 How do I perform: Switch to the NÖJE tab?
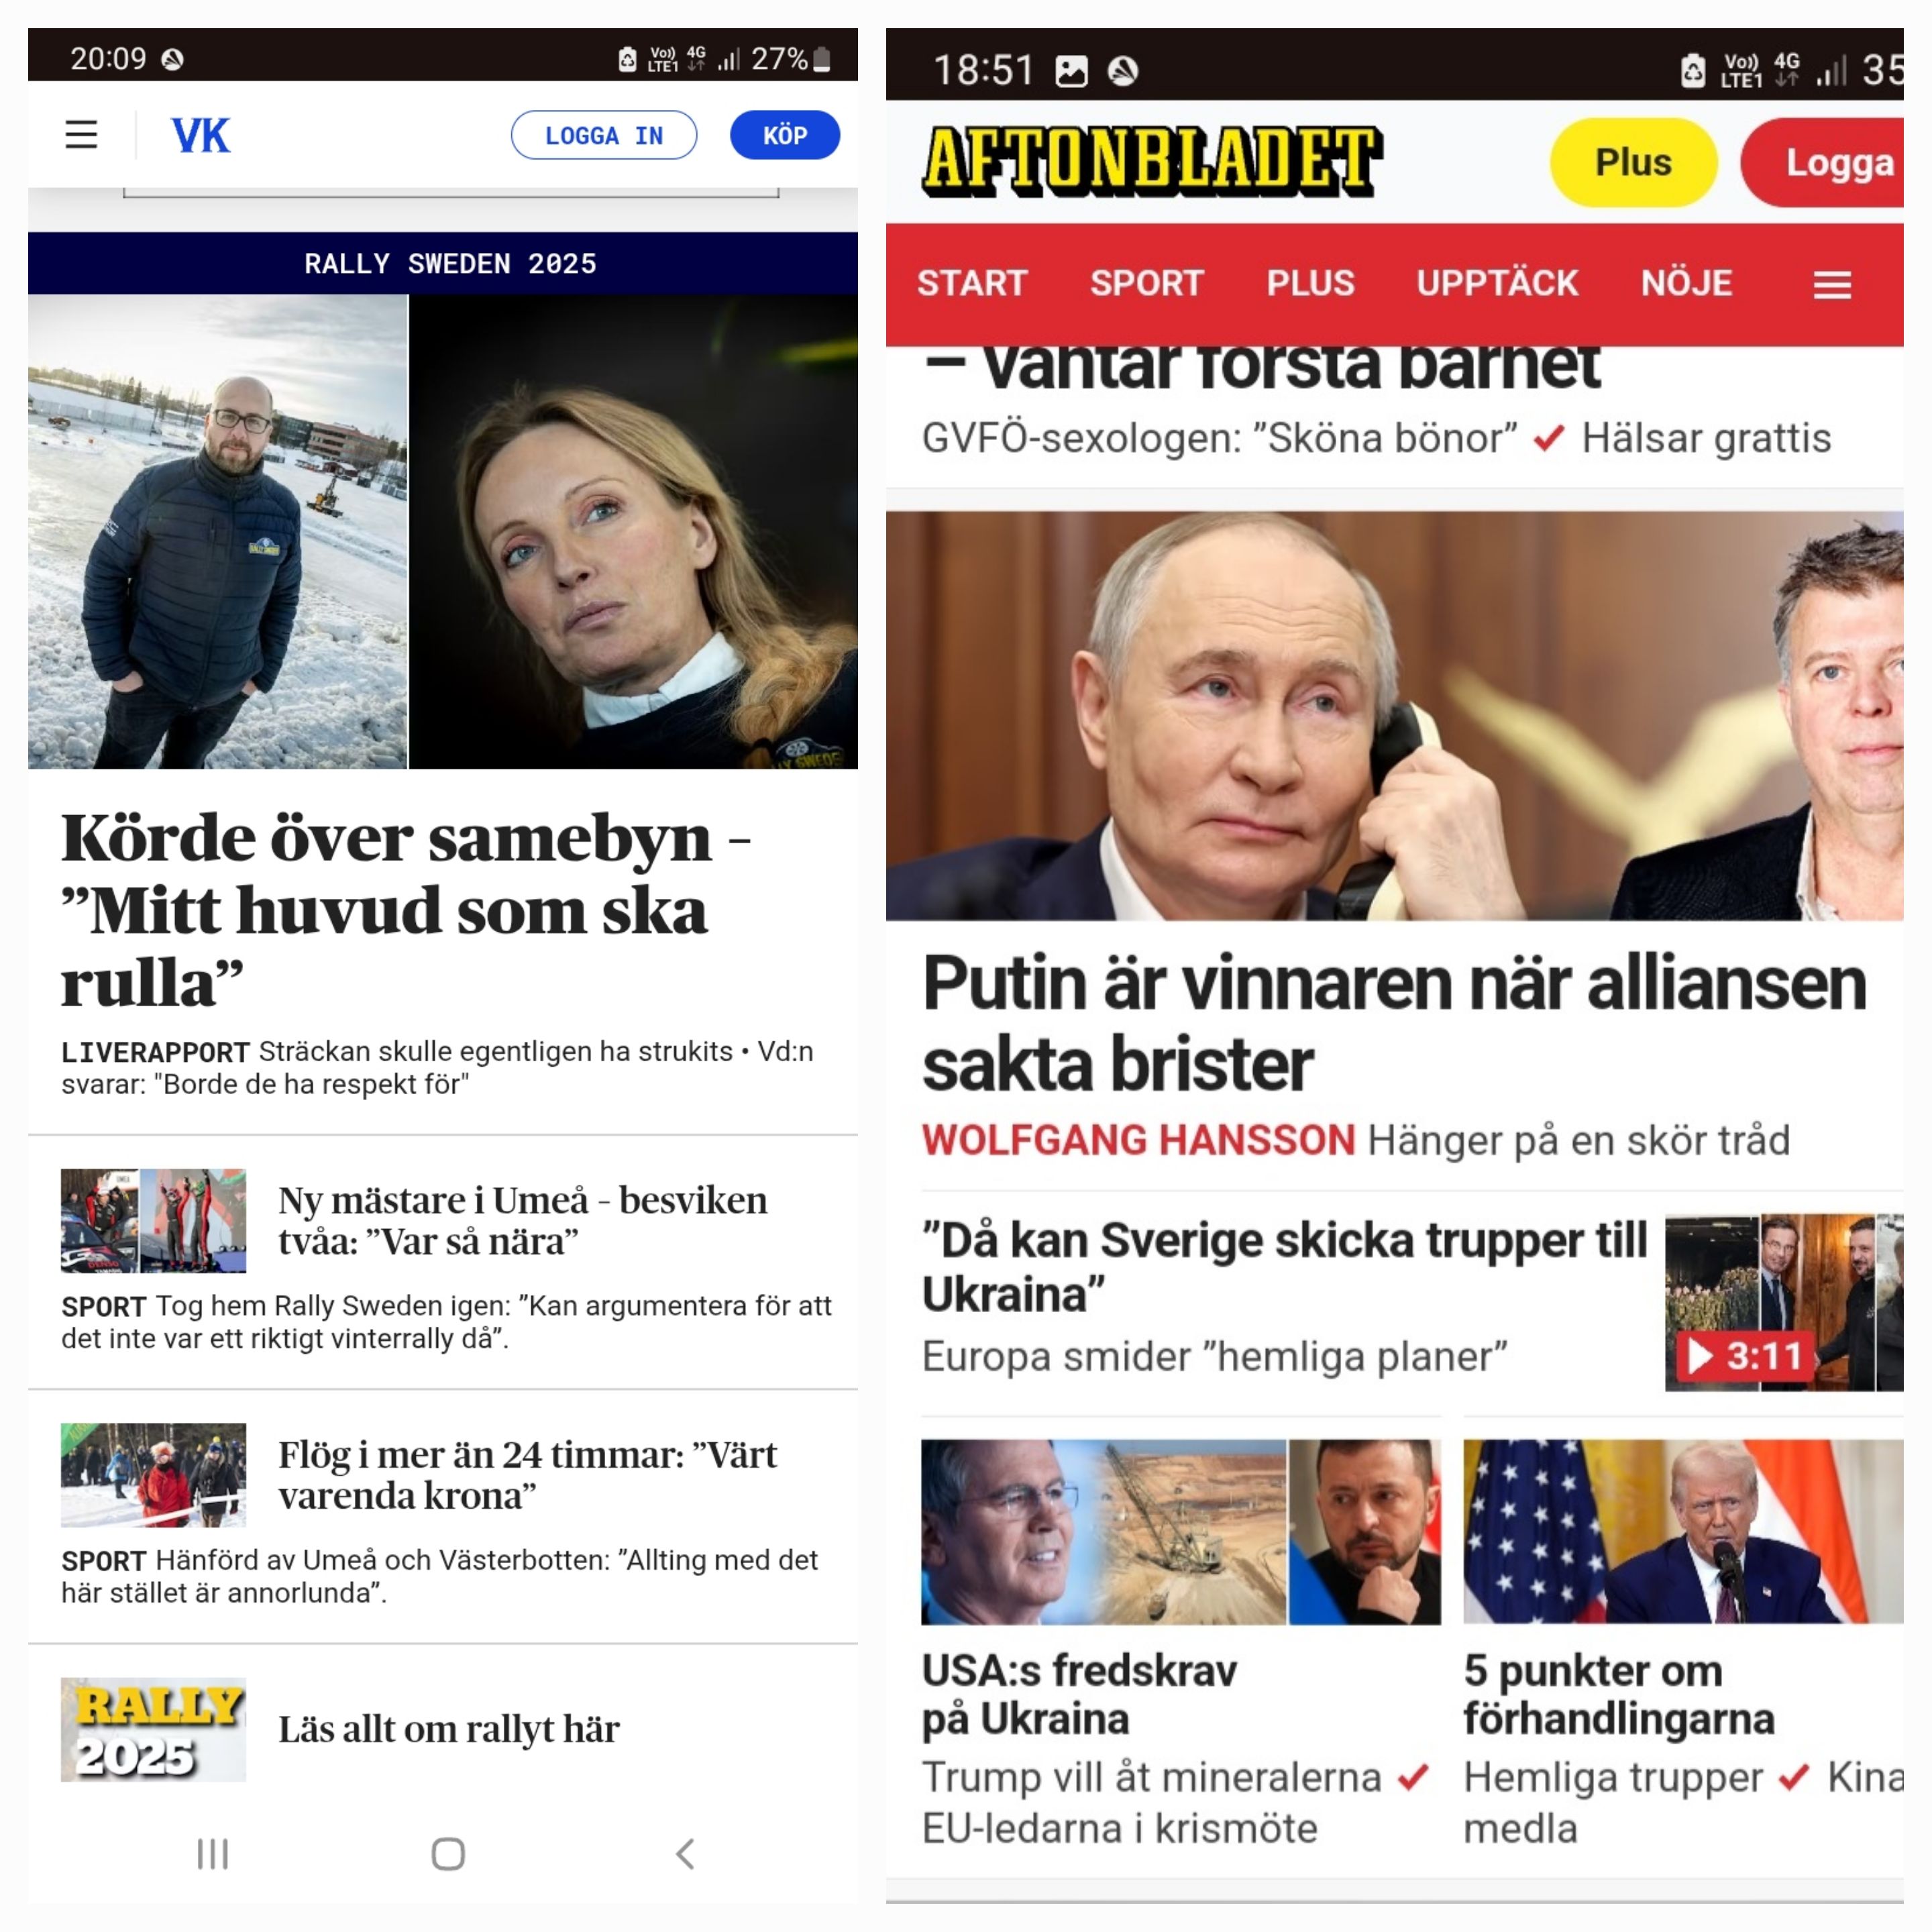[1686, 283]
